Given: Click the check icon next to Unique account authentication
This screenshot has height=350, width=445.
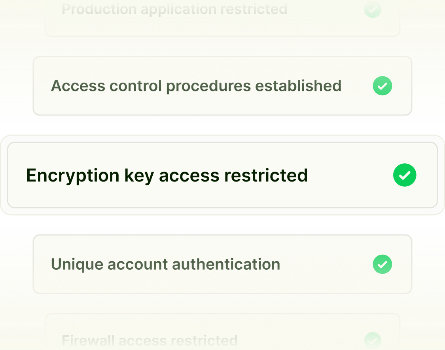Looking at the screenshot, I should 382,264.
